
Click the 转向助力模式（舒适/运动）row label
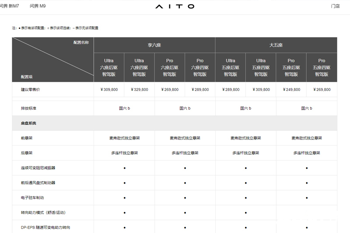43,212
